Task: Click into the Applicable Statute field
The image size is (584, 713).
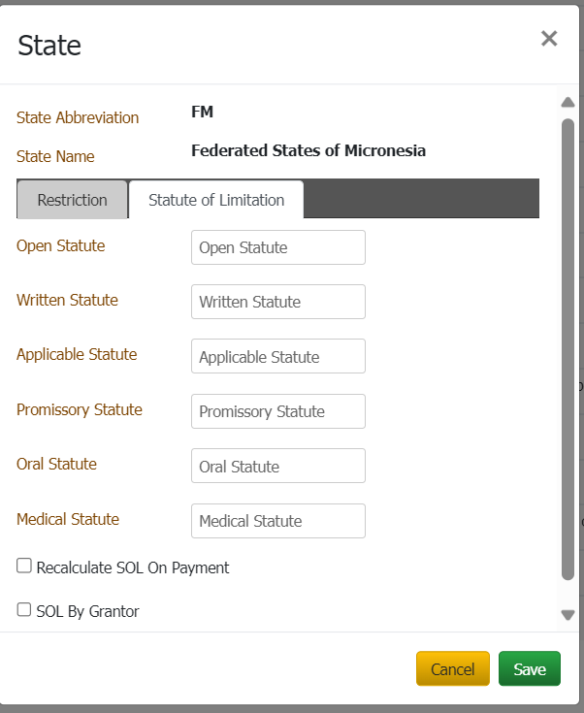Action: [x=277, y=356]
